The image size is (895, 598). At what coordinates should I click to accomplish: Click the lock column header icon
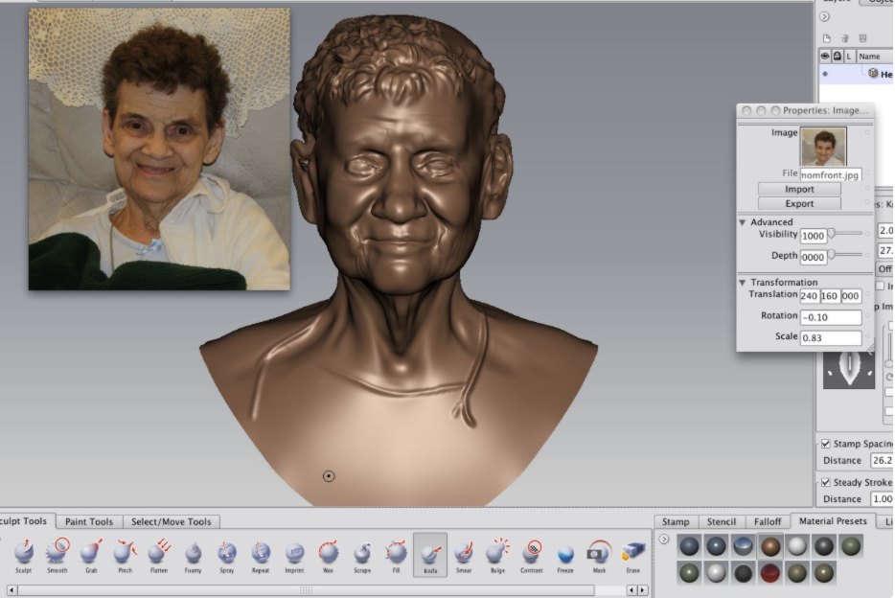838,56
